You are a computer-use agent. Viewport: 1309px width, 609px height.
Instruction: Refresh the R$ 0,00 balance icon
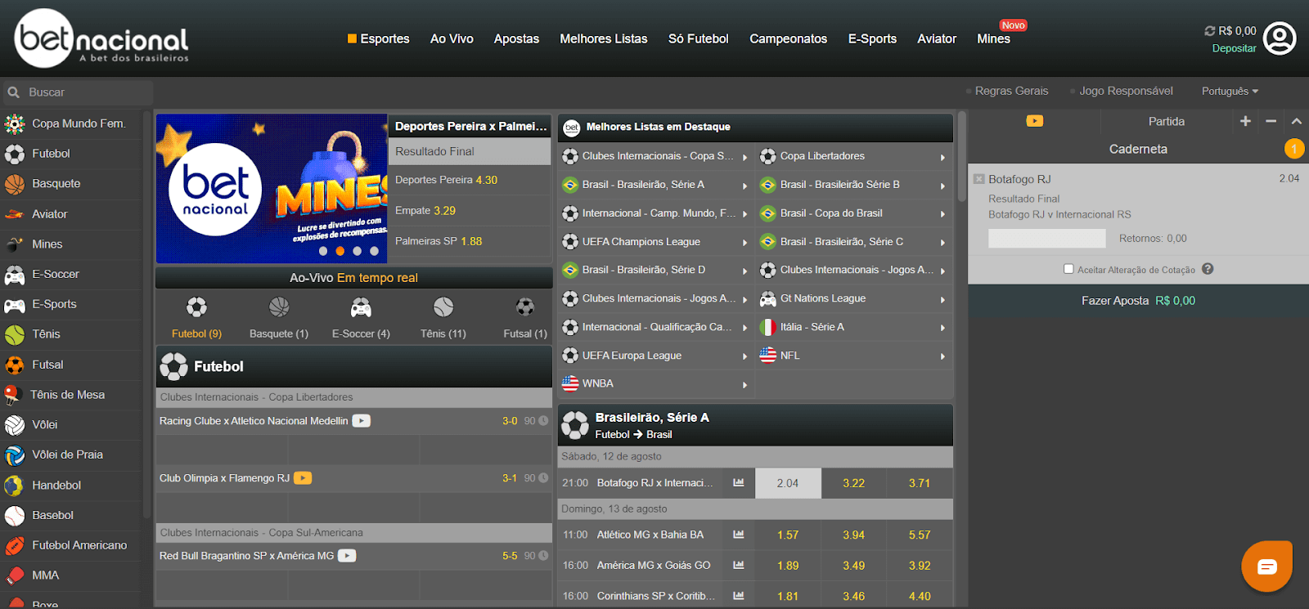pyautogui.click(x=1209, y=31)
